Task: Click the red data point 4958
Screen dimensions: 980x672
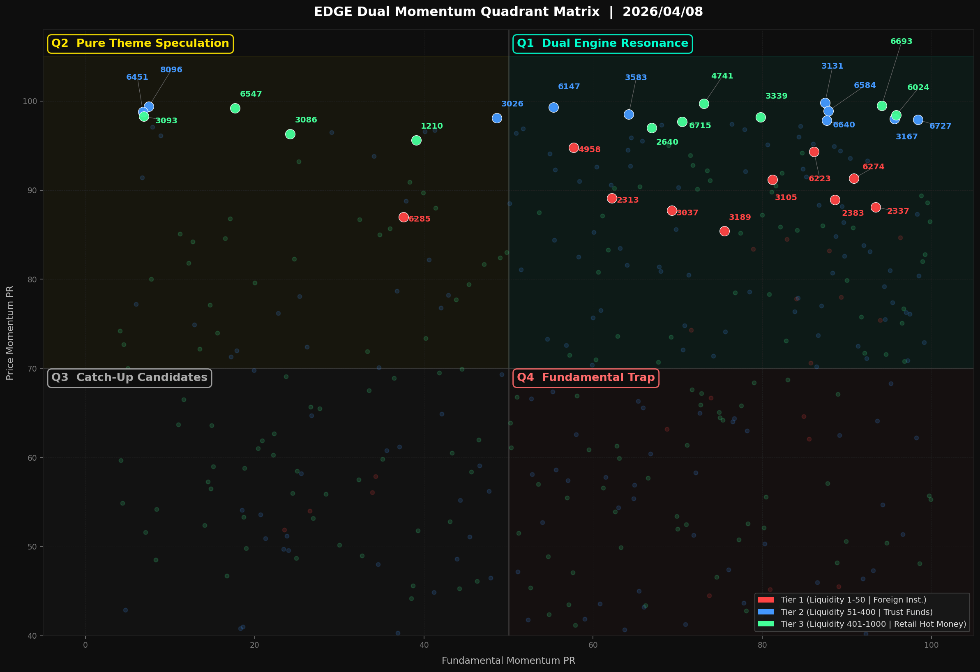Action: click(x=574, y=148)
